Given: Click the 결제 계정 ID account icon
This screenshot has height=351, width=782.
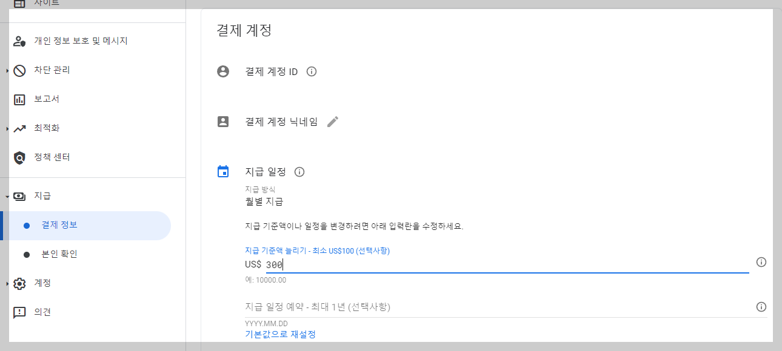Looking at the screenshot, I should [223, 71].
